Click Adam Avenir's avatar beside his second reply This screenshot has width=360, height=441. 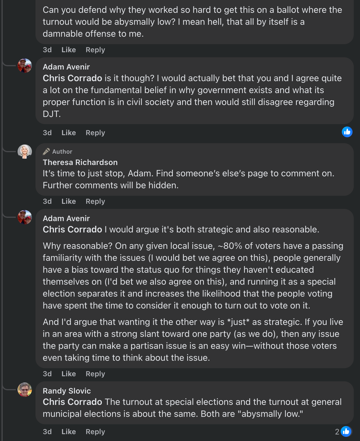25,218
